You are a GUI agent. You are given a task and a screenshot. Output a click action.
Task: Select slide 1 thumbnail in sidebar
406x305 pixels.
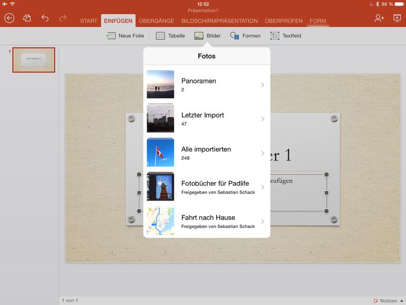point(34,60)
